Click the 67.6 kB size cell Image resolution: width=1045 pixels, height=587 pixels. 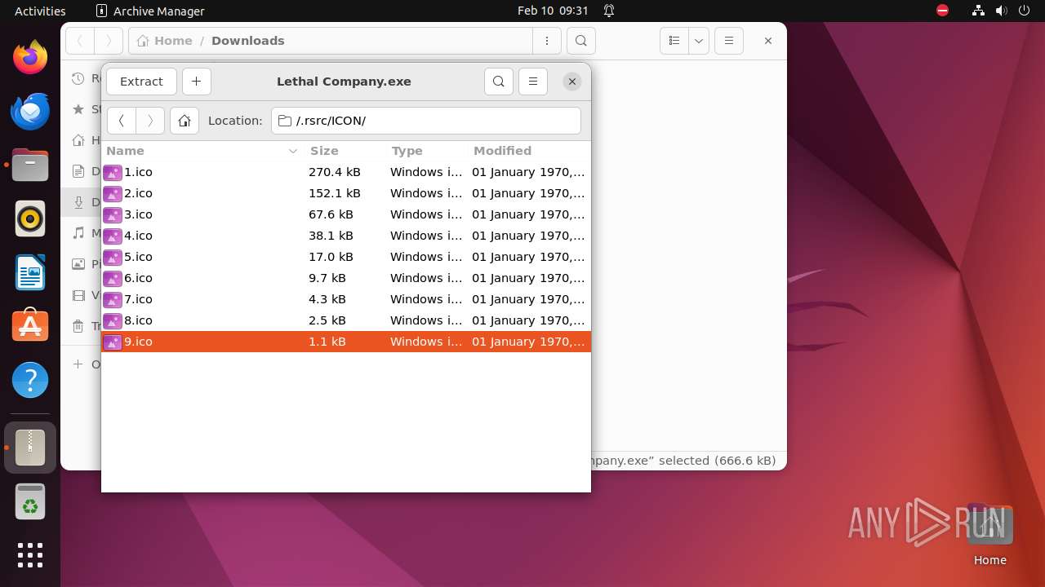click(331, 214)
